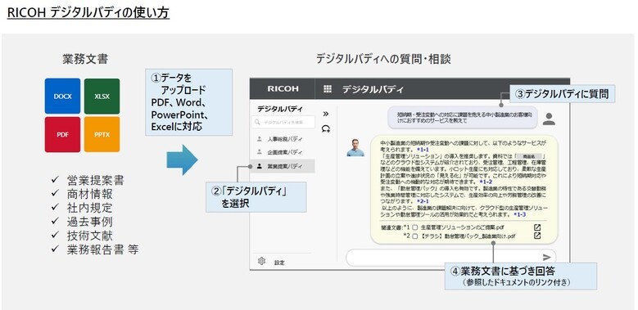Open the settings gear icon
Viewport: 638px width, 310px height.
[x=261, y=261]
